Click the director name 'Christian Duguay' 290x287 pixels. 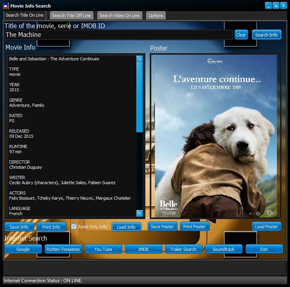tap(25, 167)
